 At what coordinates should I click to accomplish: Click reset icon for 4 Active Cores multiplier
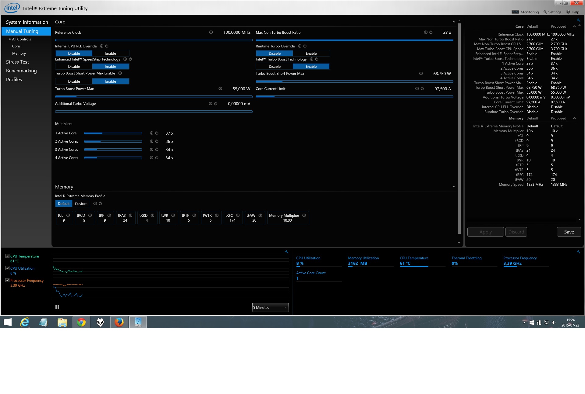(x=157, y=158)
